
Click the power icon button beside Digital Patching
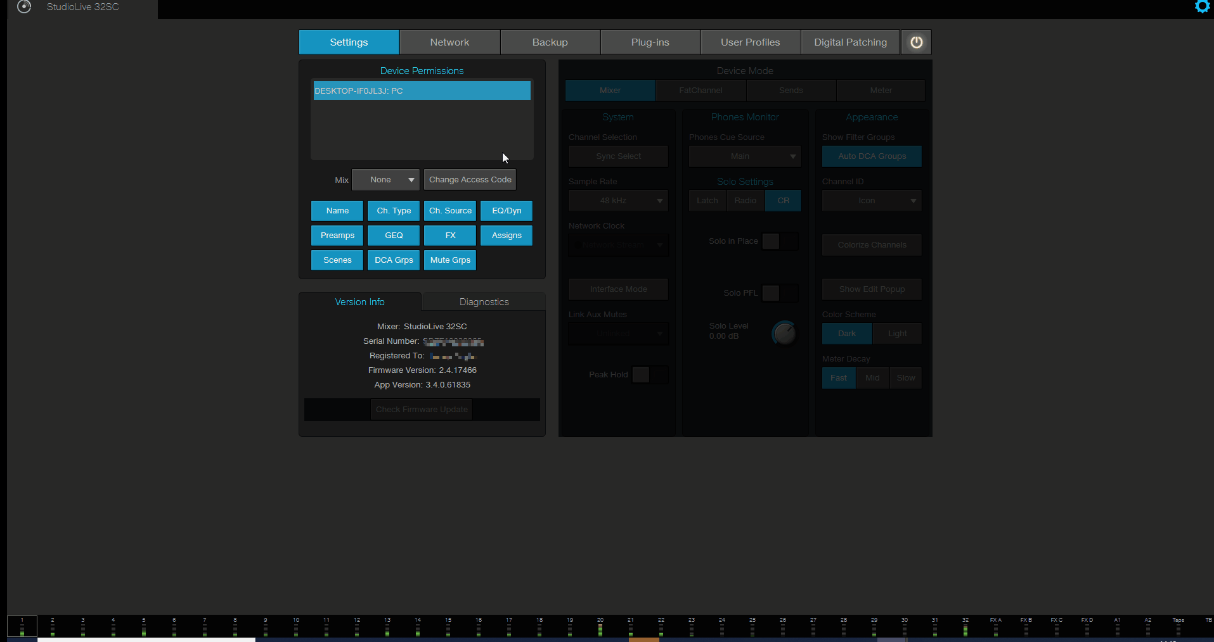tap(916, 42)
